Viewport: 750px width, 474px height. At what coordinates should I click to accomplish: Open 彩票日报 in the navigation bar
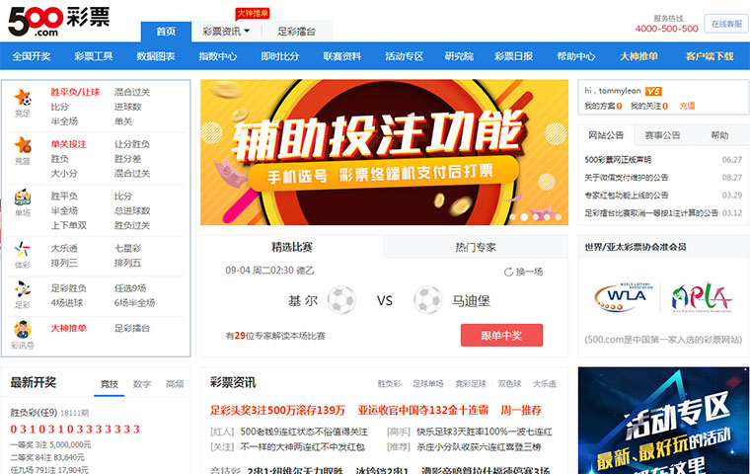[514, 56]
